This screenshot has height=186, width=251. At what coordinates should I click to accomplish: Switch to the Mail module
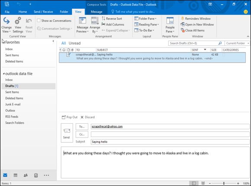5,175
